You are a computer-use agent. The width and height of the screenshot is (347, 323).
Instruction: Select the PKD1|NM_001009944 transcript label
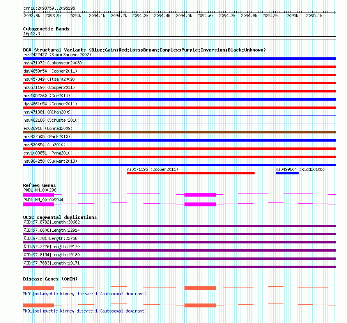pyautogui.click(x=43, y=200)
